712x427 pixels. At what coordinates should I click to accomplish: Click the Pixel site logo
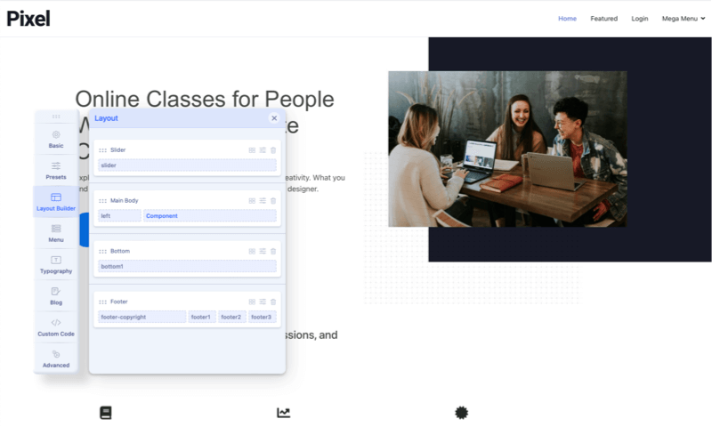tap(28, 19)
